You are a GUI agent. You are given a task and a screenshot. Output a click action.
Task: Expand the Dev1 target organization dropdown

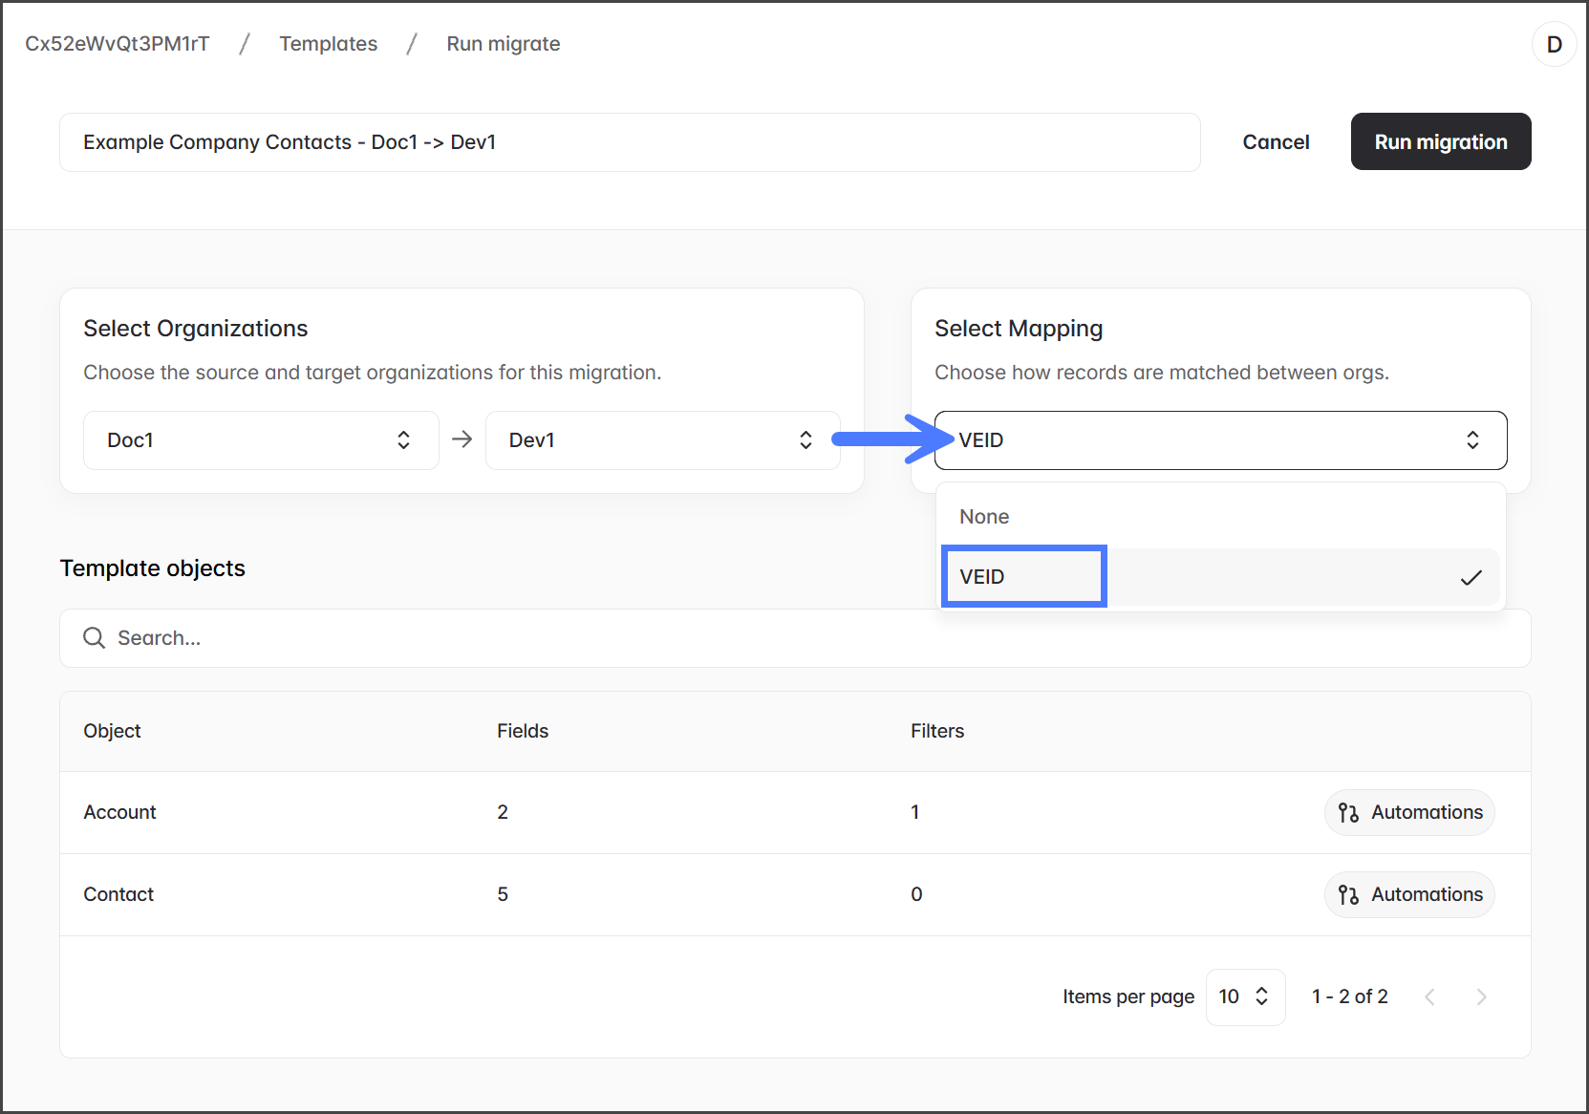point(662,440)
